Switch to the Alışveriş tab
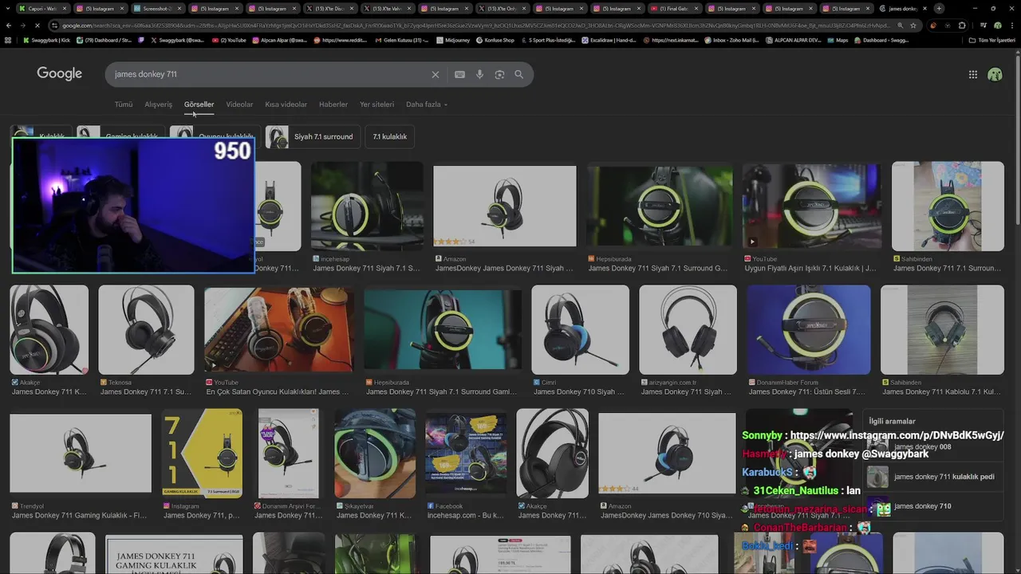The width and height of the screenshot is (1021, 574). (158, 104)
